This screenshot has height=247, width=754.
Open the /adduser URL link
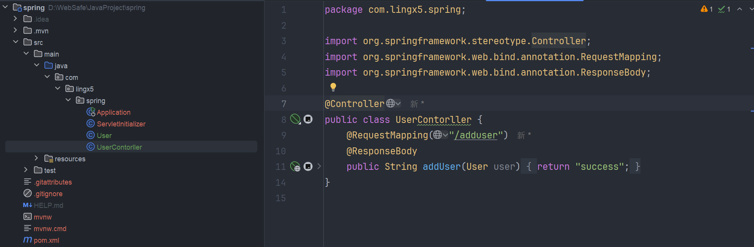click(x=476, y=135)
